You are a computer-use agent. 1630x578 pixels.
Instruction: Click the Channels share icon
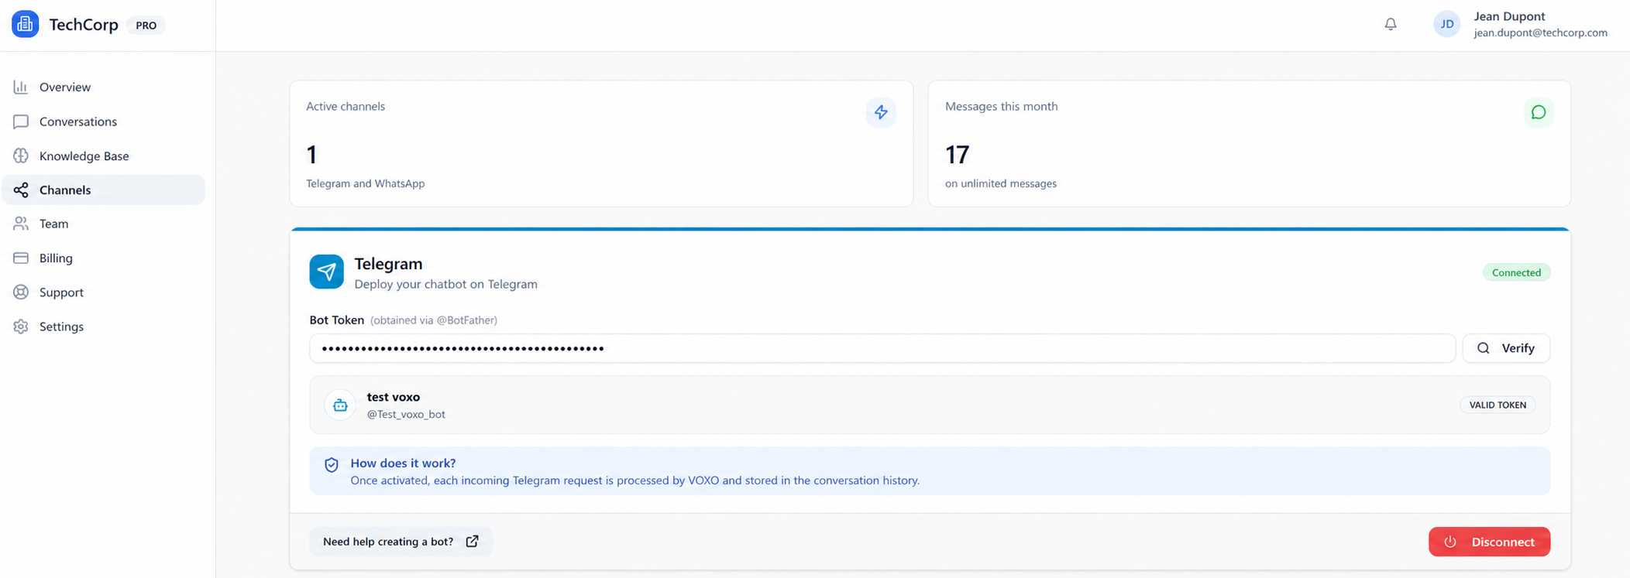click(21, 190)
